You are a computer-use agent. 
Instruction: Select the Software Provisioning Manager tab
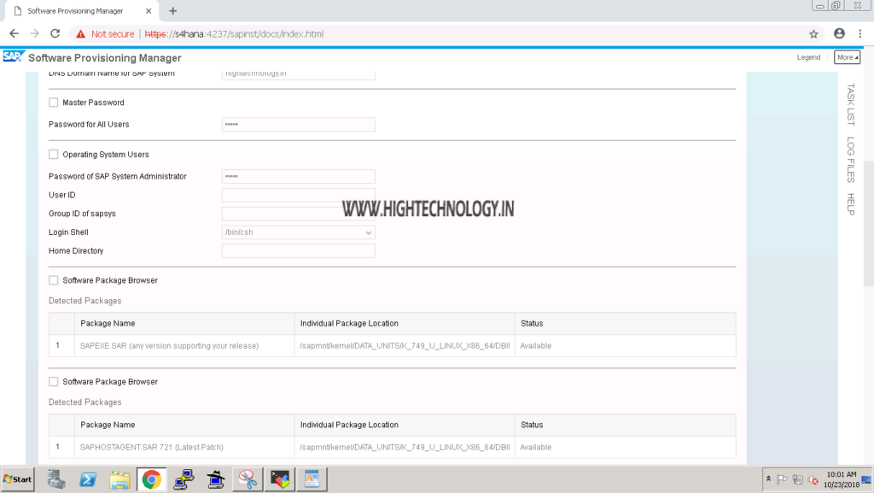[83, 11]
